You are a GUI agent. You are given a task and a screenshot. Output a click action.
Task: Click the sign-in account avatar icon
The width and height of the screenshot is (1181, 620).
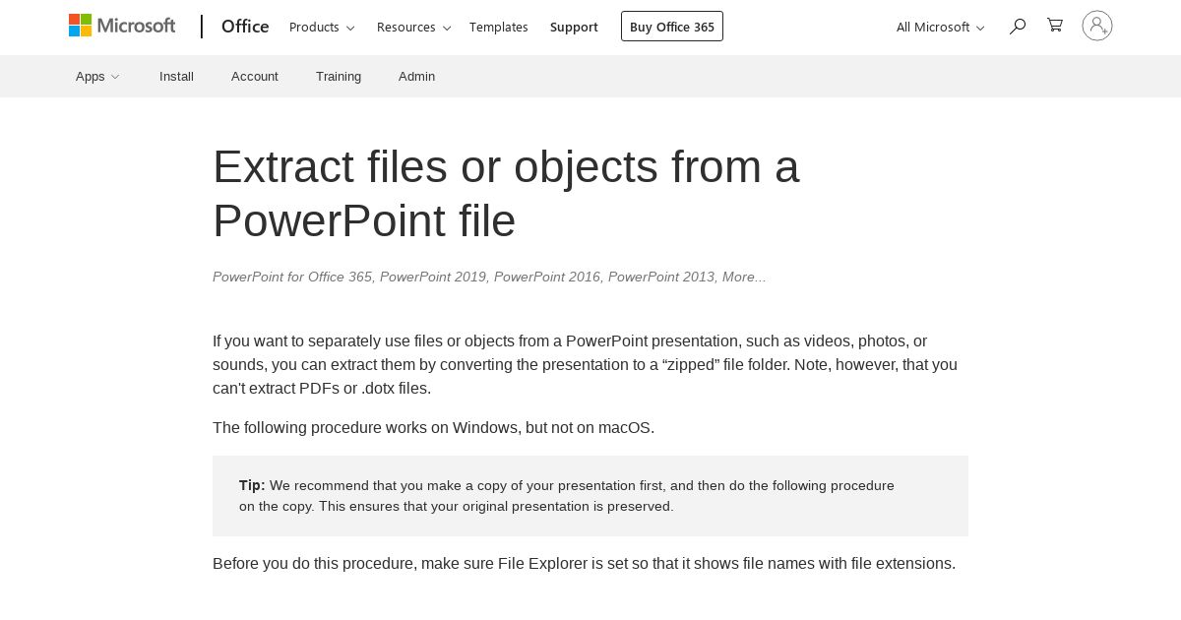(1097, 26)
